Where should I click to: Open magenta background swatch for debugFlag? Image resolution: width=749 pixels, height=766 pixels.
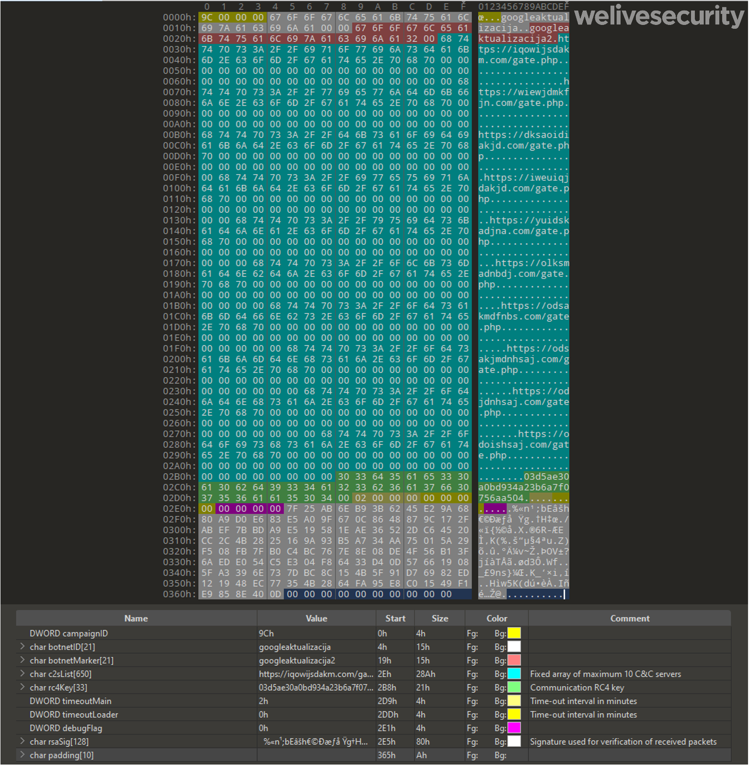(514, 728)
